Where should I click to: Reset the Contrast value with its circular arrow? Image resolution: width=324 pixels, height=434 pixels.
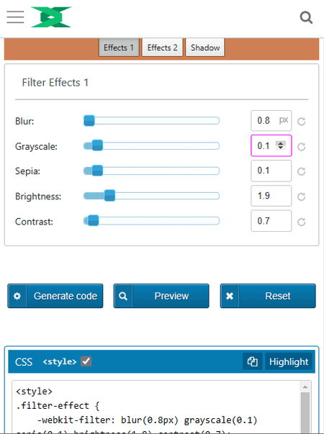(301, 222)
